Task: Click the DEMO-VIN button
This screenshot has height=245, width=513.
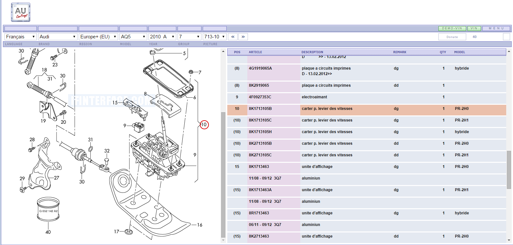Action: [452, 28]
